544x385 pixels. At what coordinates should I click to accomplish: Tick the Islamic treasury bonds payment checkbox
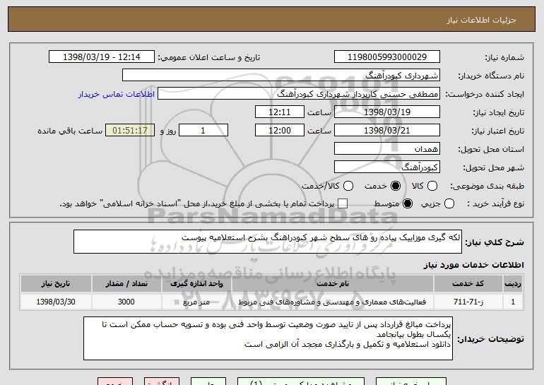343,203
